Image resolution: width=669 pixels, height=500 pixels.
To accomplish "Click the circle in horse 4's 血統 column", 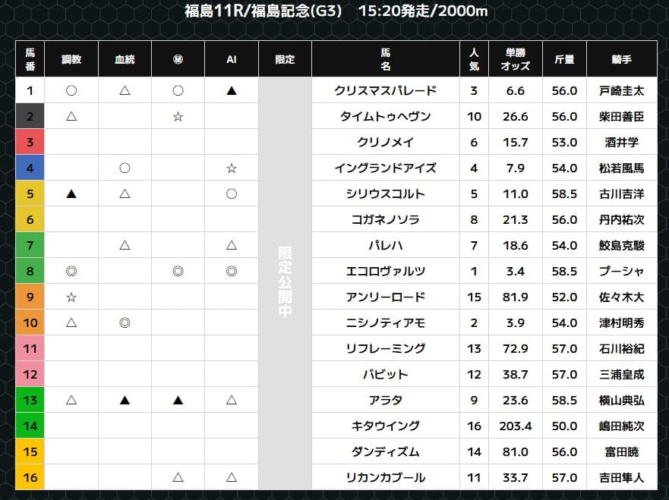I will (x=125, y=168).
